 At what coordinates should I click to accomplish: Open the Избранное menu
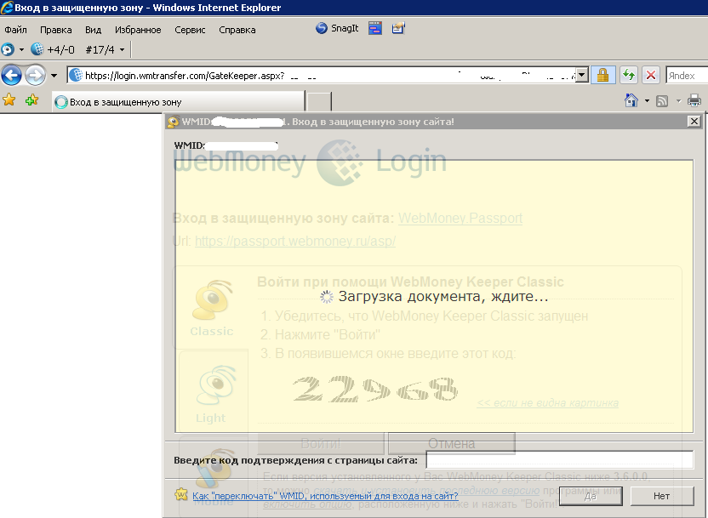[x=138, y=30]
